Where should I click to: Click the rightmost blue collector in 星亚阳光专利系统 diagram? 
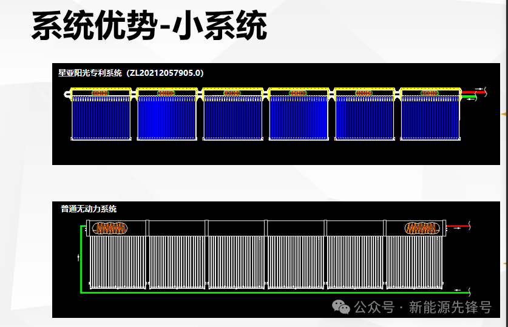pos(430,118)
